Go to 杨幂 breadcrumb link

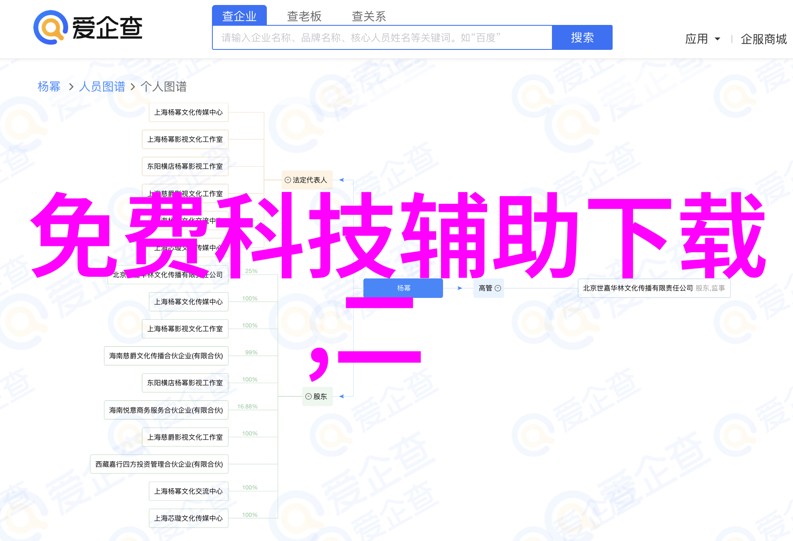(49, 86)
